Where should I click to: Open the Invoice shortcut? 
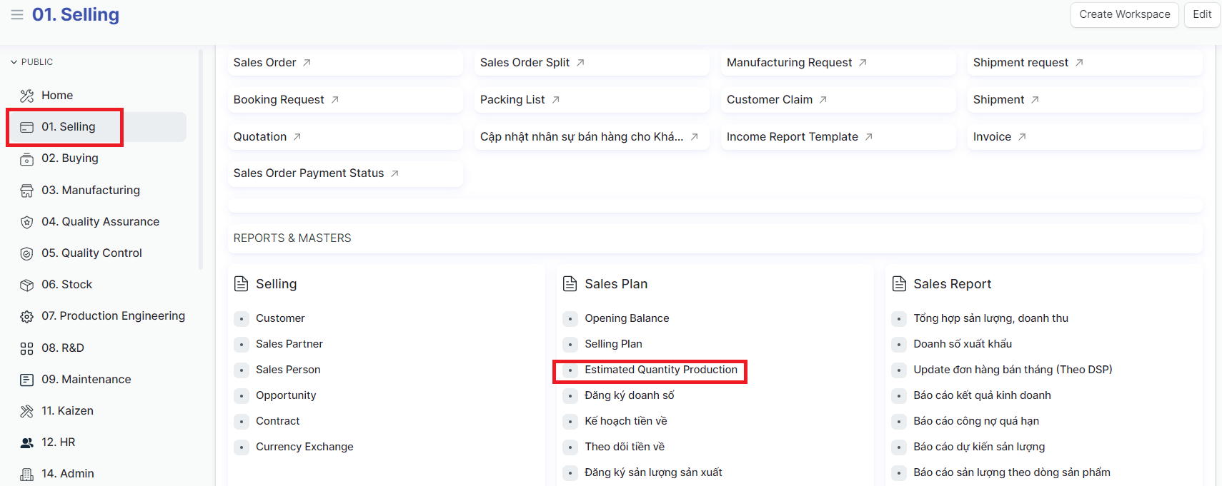[992, 137]
